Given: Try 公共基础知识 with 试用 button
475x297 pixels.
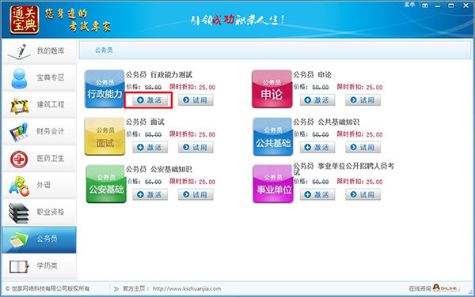Looking at the screenshot, I should 363,147.
